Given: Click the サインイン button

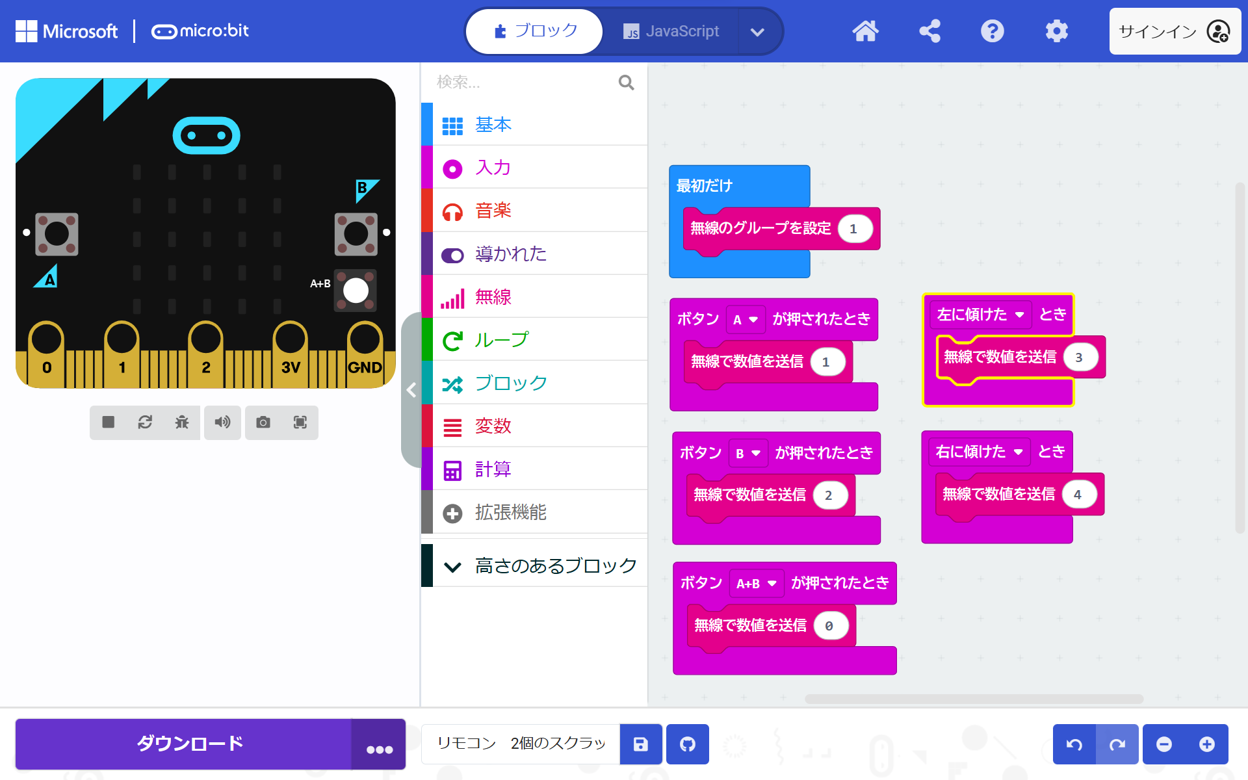Looking at the screenshot, I should pyautogui.click(x=1174, y=31).
